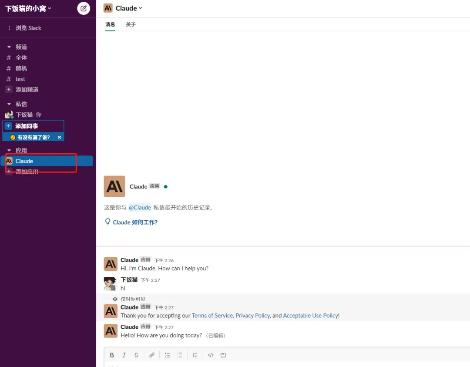The width and height of the screenshot is (470, 367).
Task: Click the @Claude mention
Action: [140, 208]
